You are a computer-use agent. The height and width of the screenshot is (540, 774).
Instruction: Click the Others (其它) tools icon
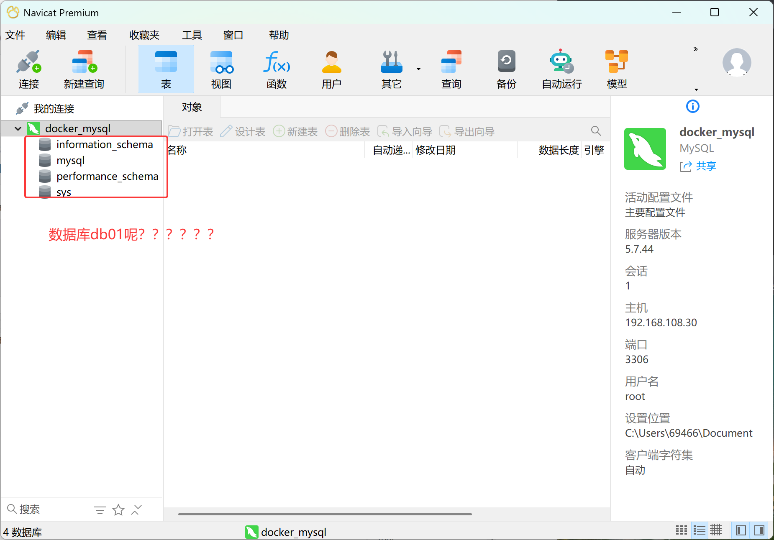pyautogui.click(x=392, y=69)
